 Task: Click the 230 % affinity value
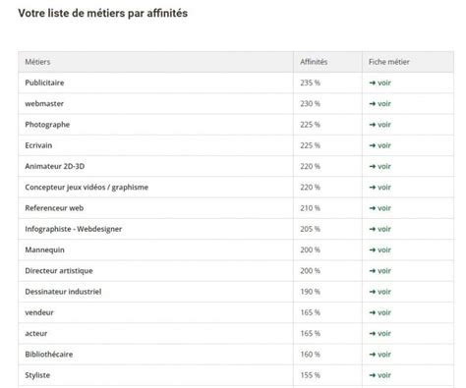[x=310, y=104]
